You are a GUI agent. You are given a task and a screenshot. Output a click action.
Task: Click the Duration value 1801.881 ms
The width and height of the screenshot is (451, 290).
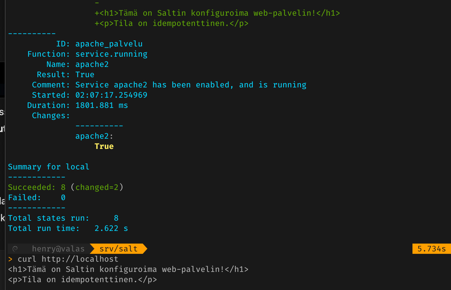(101, 105)
